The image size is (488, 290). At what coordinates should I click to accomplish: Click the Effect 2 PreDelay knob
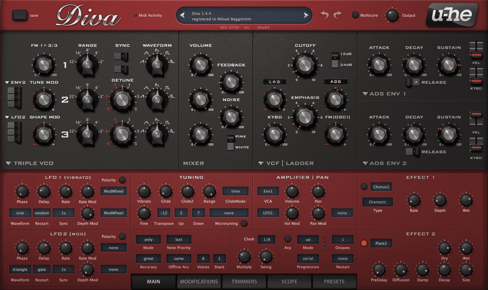pyautogui.click(x=379, y=270)
